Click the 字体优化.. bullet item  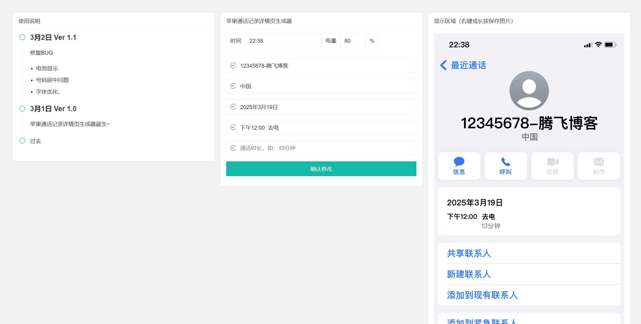click(x=48, y=92)
